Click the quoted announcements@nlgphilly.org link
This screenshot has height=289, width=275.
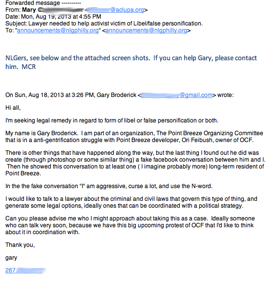click(x=58, y=30)
